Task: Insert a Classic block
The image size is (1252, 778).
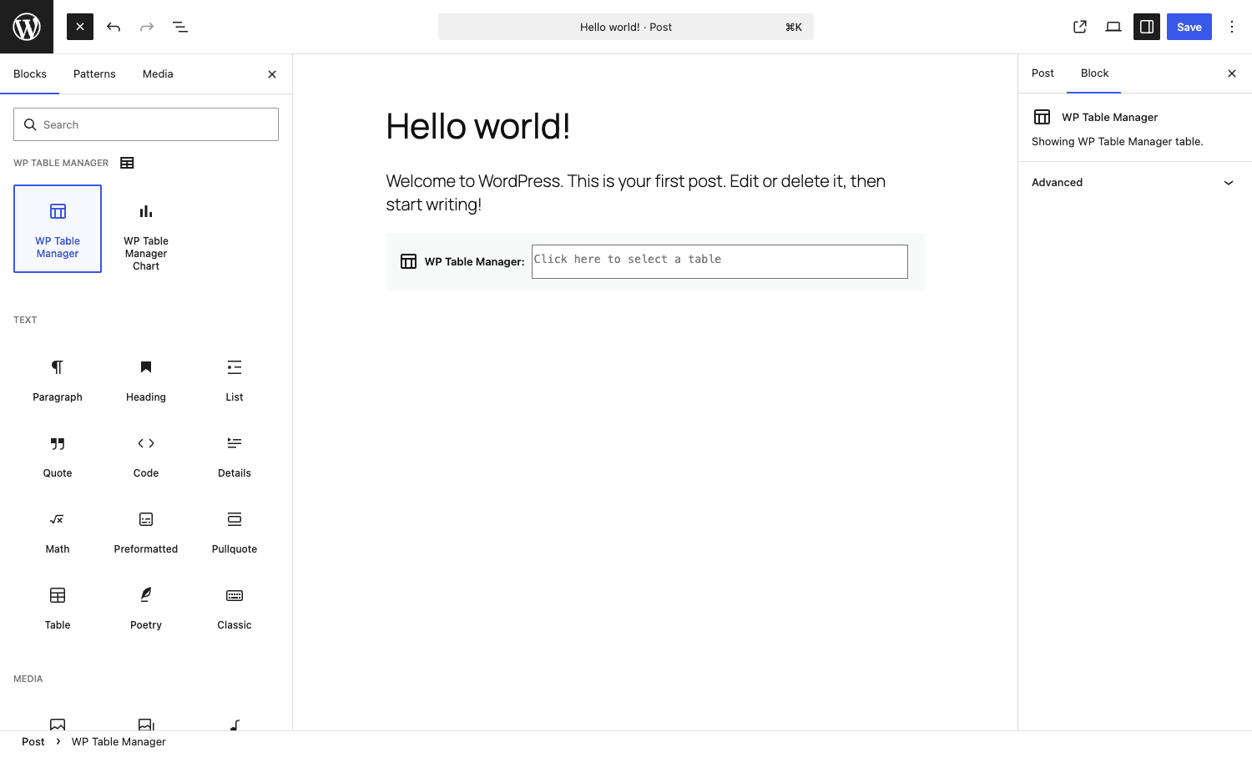Action: tap(235, 608)
